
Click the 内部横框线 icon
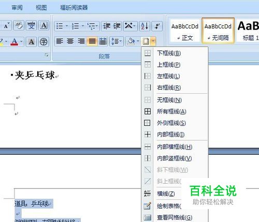147,146
